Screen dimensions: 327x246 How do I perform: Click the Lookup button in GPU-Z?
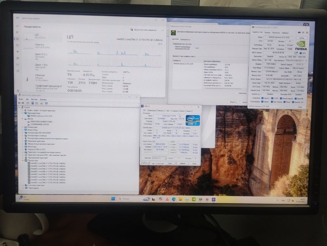pyautogui.click(x=302, y=38)
